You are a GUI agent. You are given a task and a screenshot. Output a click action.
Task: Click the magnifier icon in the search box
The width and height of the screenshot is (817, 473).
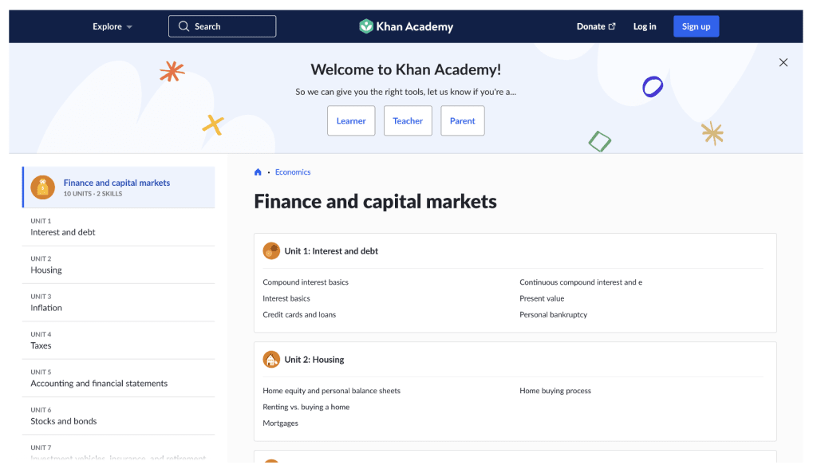click(x=184, y=26)
